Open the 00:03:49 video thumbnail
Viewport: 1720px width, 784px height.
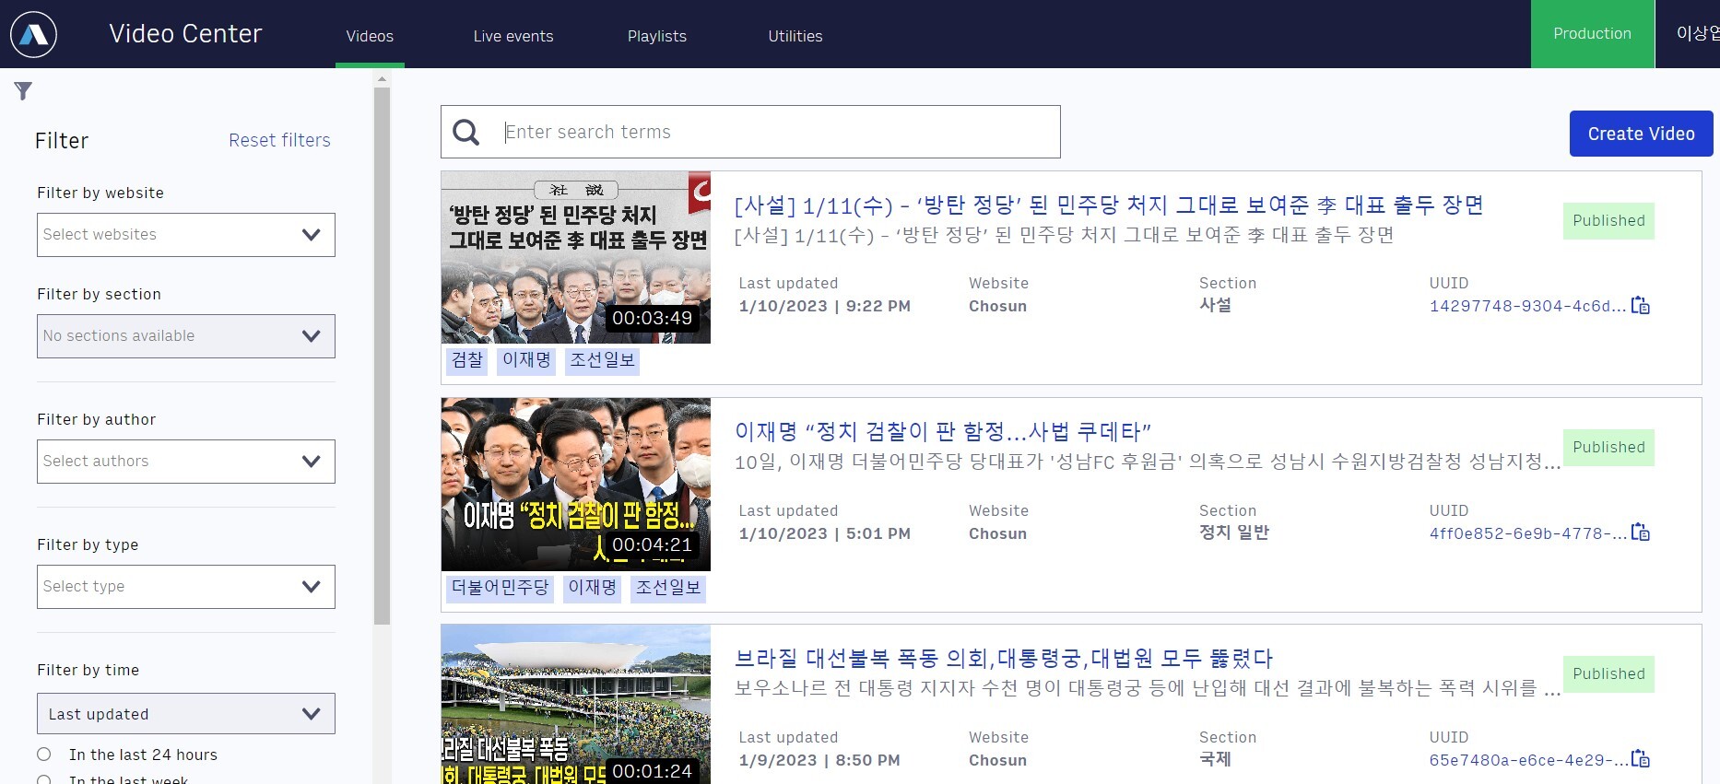point(576,257)
